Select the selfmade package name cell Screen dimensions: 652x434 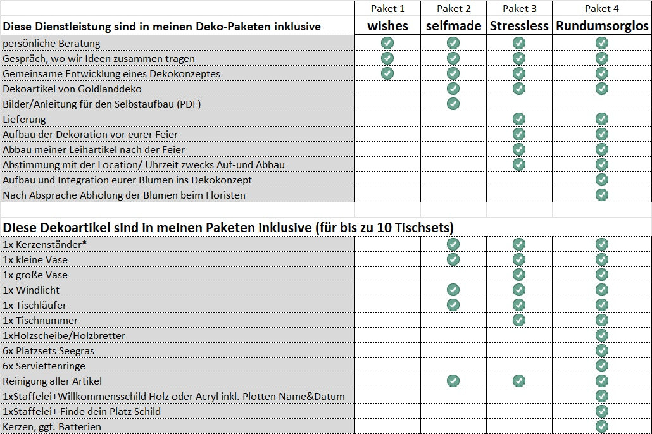point(453,26)
